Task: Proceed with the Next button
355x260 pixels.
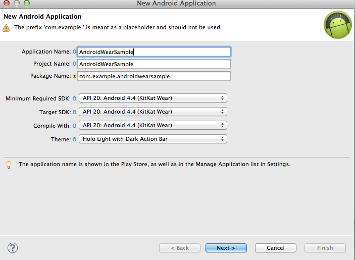Action: (x=226, y=248)
